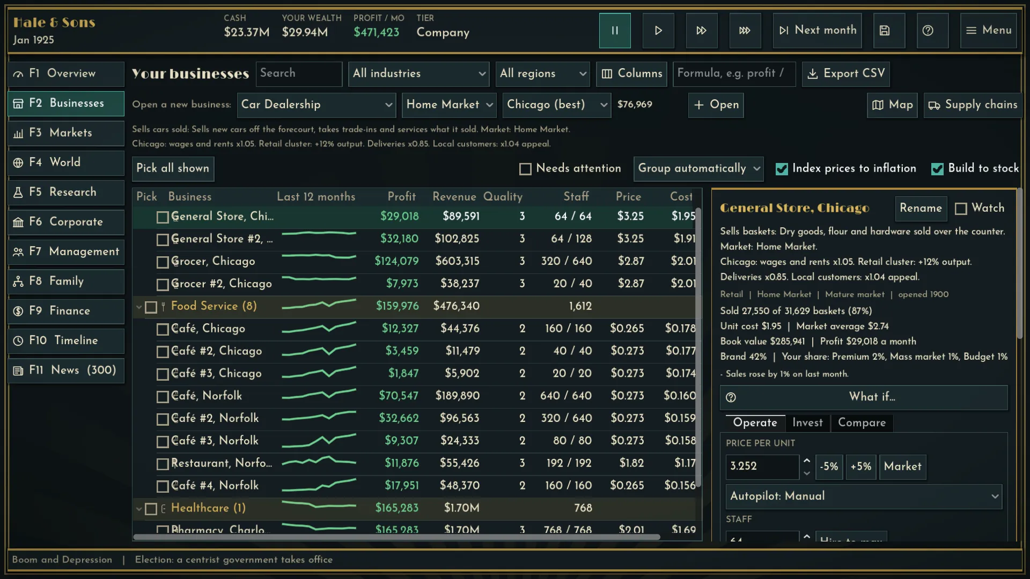Open Supply chains view

(973, 105)
